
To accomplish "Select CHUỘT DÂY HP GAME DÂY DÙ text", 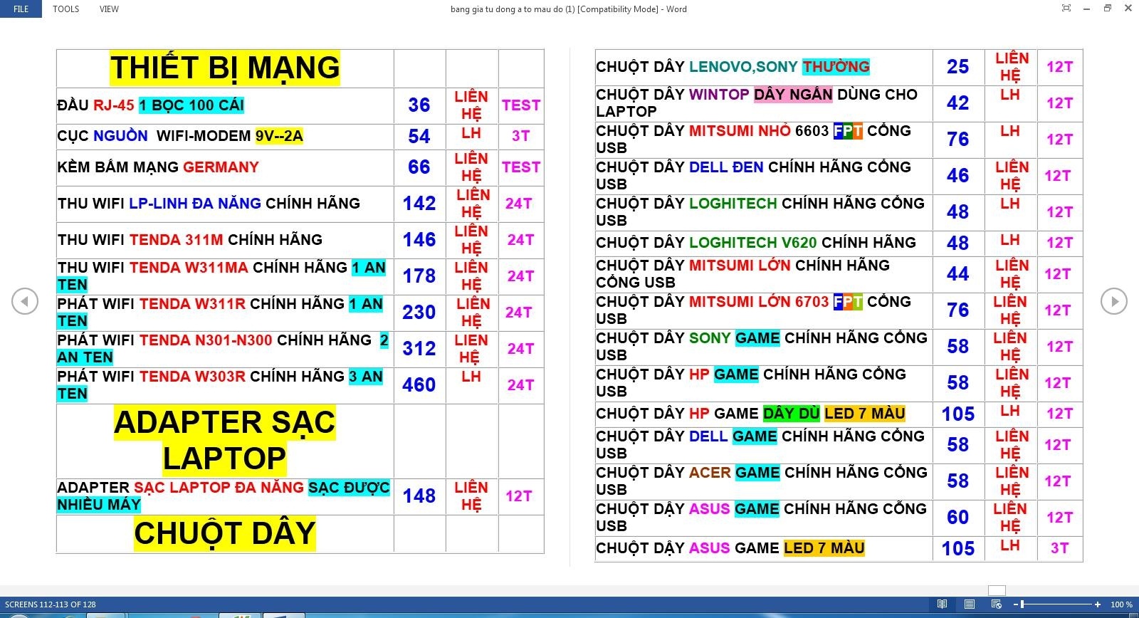I will pos(750,414).
